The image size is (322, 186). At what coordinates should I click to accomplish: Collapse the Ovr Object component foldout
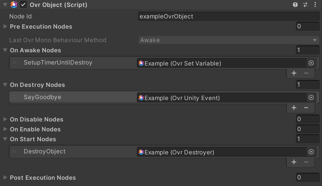(x=5, y=5)
